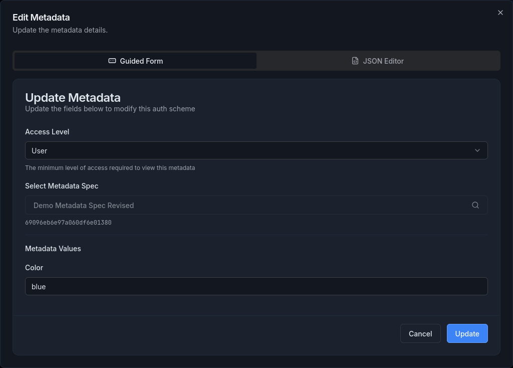
Task: Click the minimum access level helper text
Action: click(110, 168)
